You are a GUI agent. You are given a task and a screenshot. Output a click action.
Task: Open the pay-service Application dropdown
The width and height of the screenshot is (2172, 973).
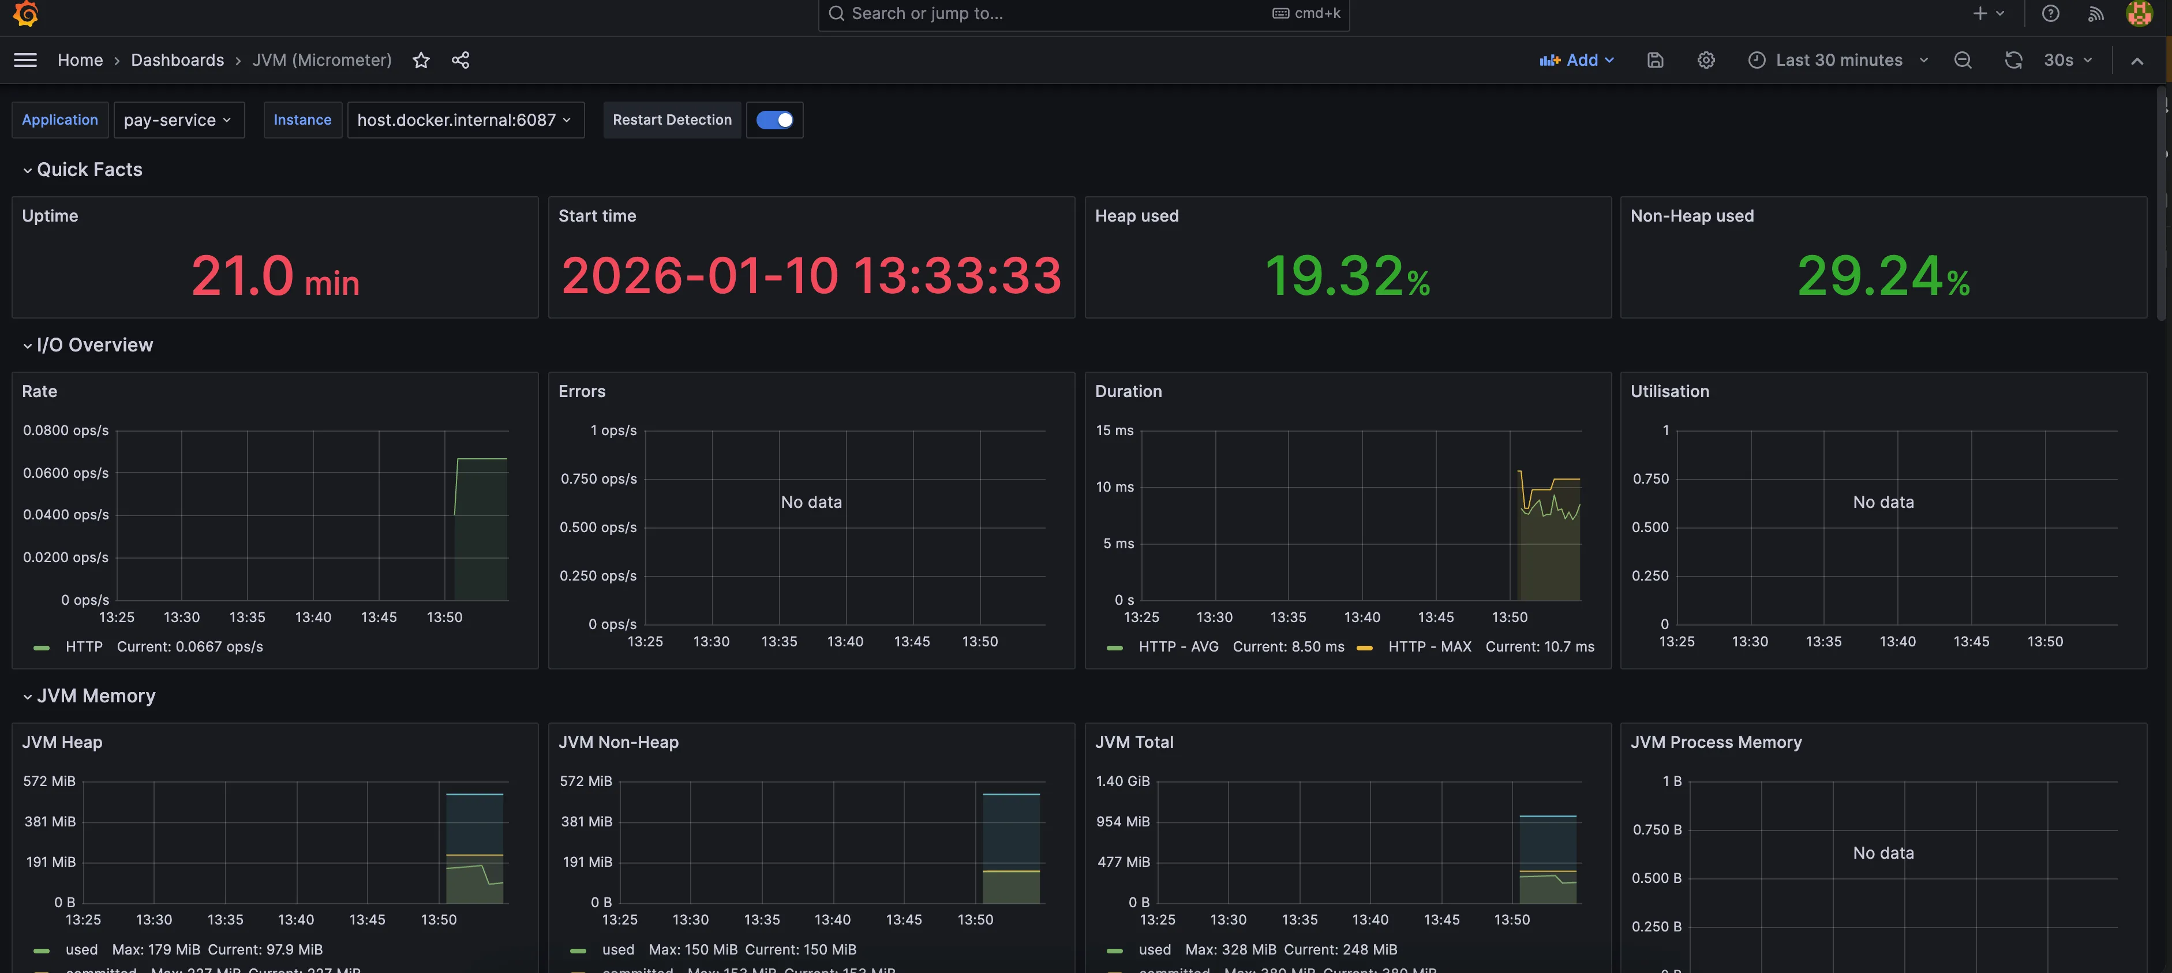point(178,119)
